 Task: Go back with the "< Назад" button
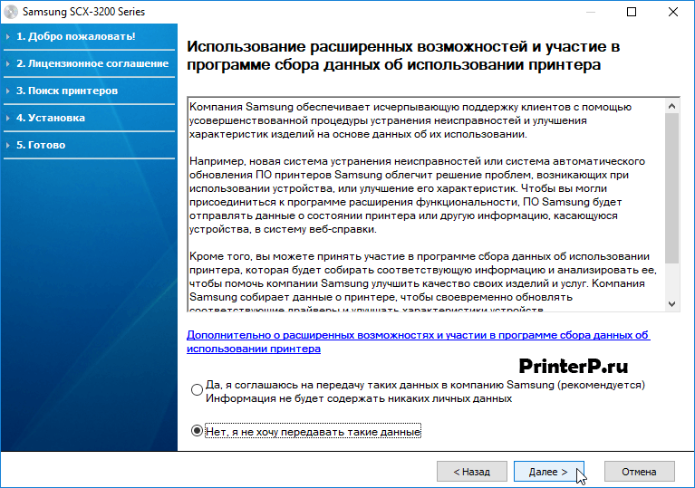click(471, 472)
